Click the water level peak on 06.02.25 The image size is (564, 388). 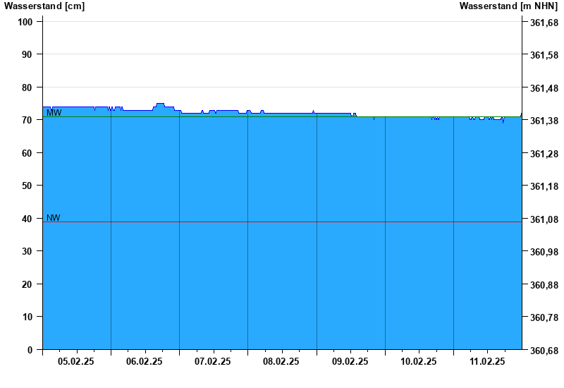tap(161, 104)
